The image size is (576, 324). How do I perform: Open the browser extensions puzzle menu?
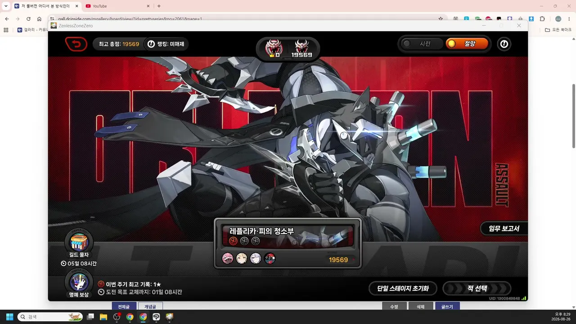(x=542, y=19)
